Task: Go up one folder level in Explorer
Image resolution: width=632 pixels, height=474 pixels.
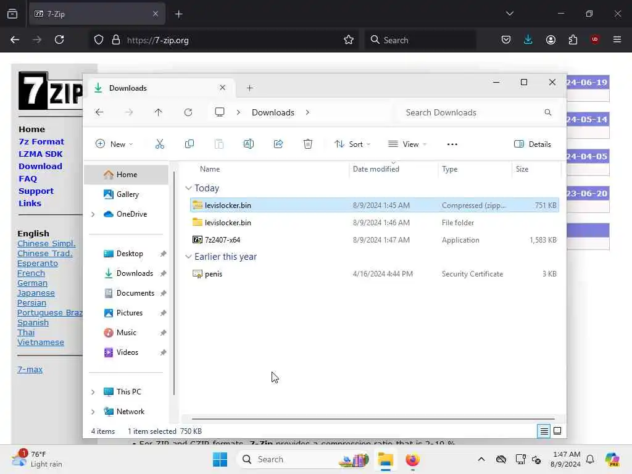Action: [159, 112]
